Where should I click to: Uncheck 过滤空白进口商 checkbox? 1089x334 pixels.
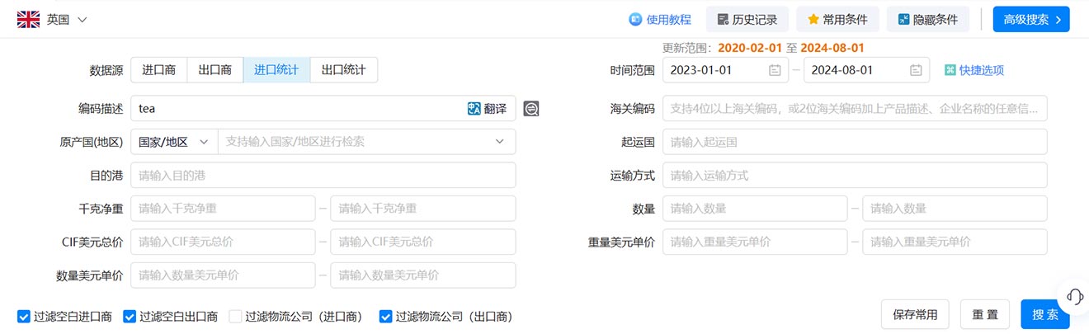pyautogui.click(x=24, y=316)
